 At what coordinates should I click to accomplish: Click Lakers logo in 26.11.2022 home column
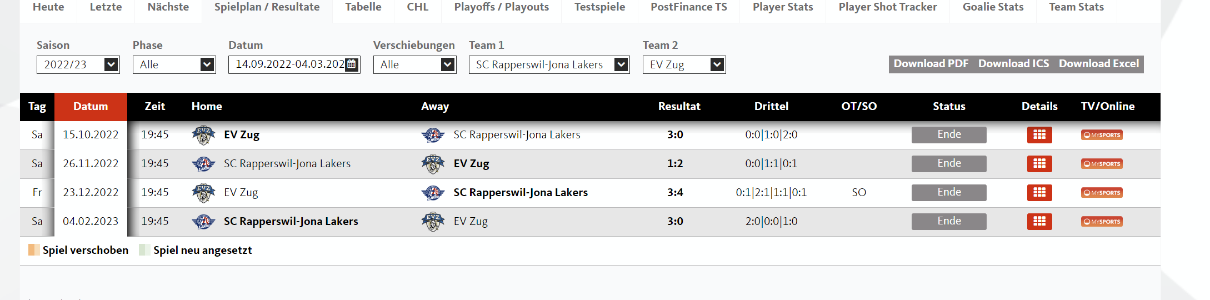[203, 164]
